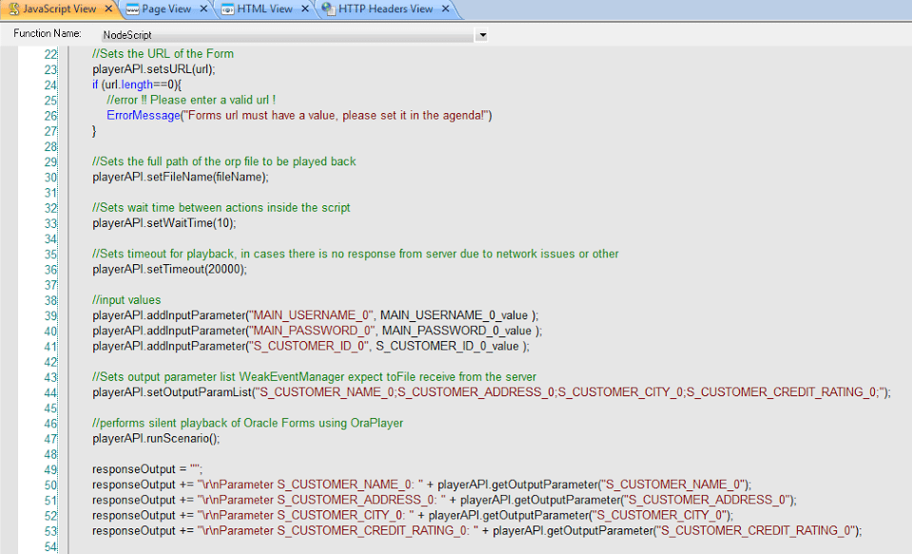912x554 pixels.
Task: Switch to the HTML View tab
Action: (x=264, y=10)
